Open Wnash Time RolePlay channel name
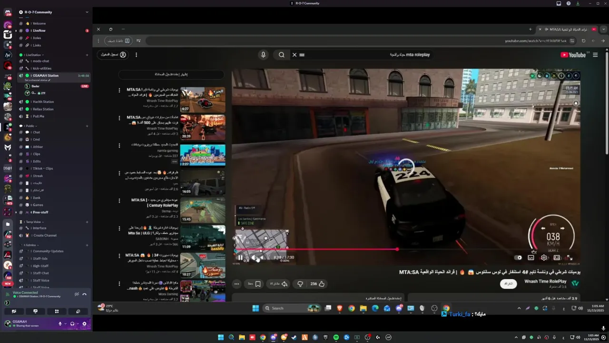 [x=545, y=282]
